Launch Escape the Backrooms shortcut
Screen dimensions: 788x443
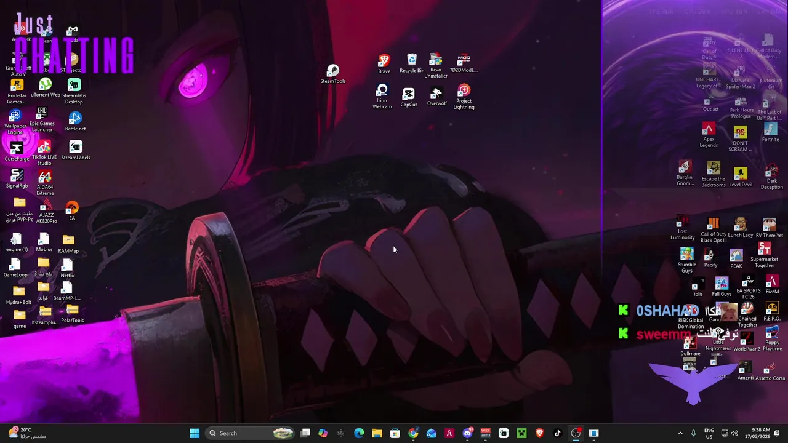click(714, 175)
